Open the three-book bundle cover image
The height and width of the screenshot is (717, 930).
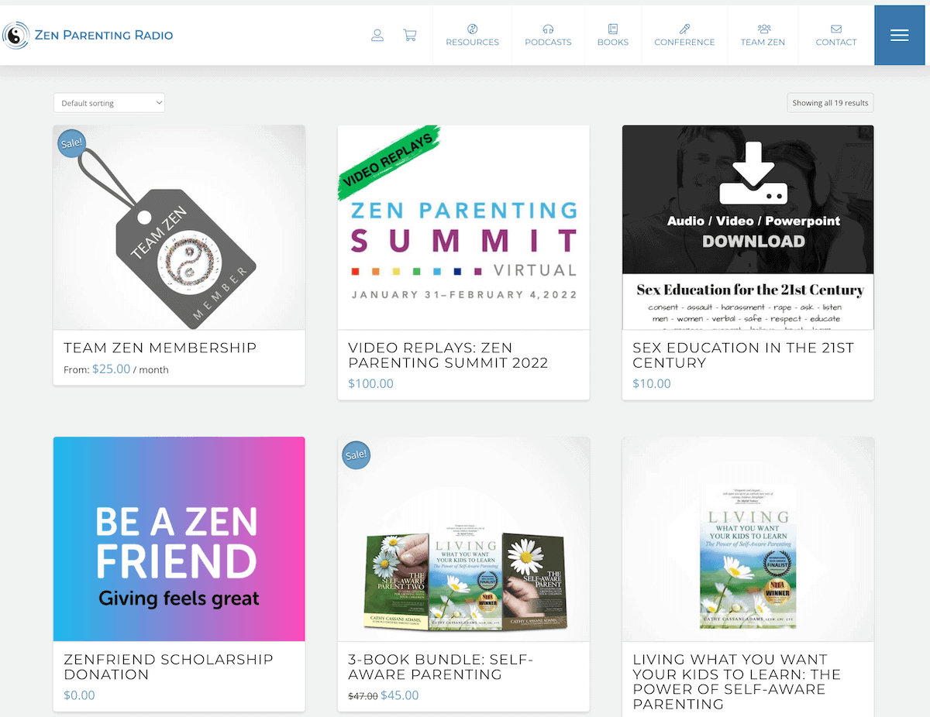click(x=463, y=539)
